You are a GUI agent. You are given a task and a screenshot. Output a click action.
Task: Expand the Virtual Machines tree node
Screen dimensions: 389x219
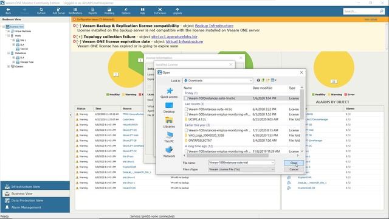pos(9,31)
